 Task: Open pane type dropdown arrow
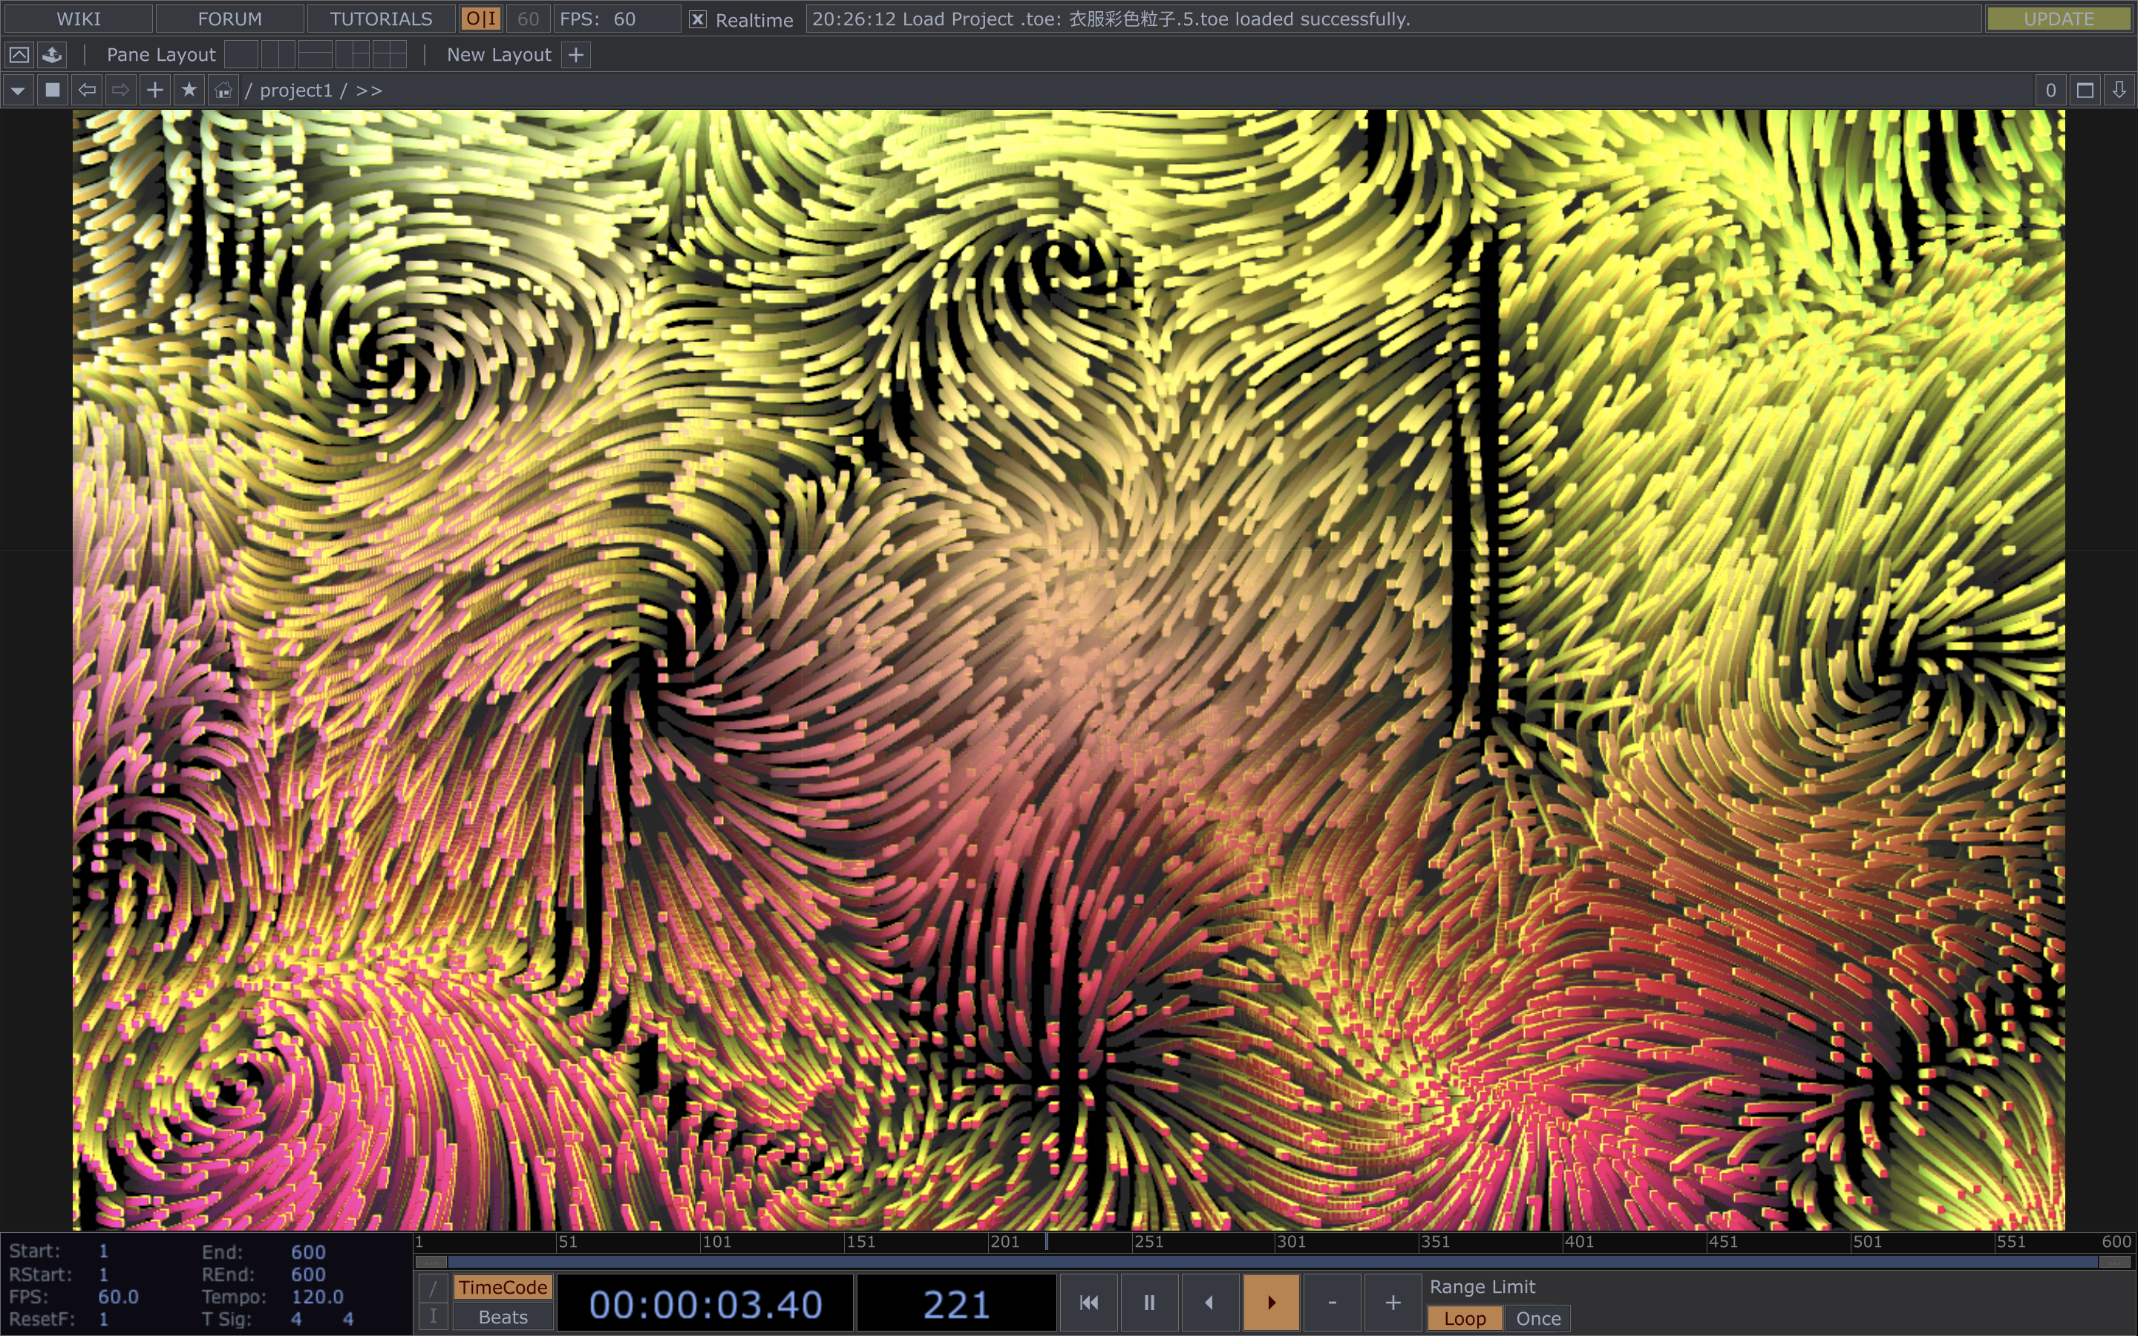pos(18,90)
